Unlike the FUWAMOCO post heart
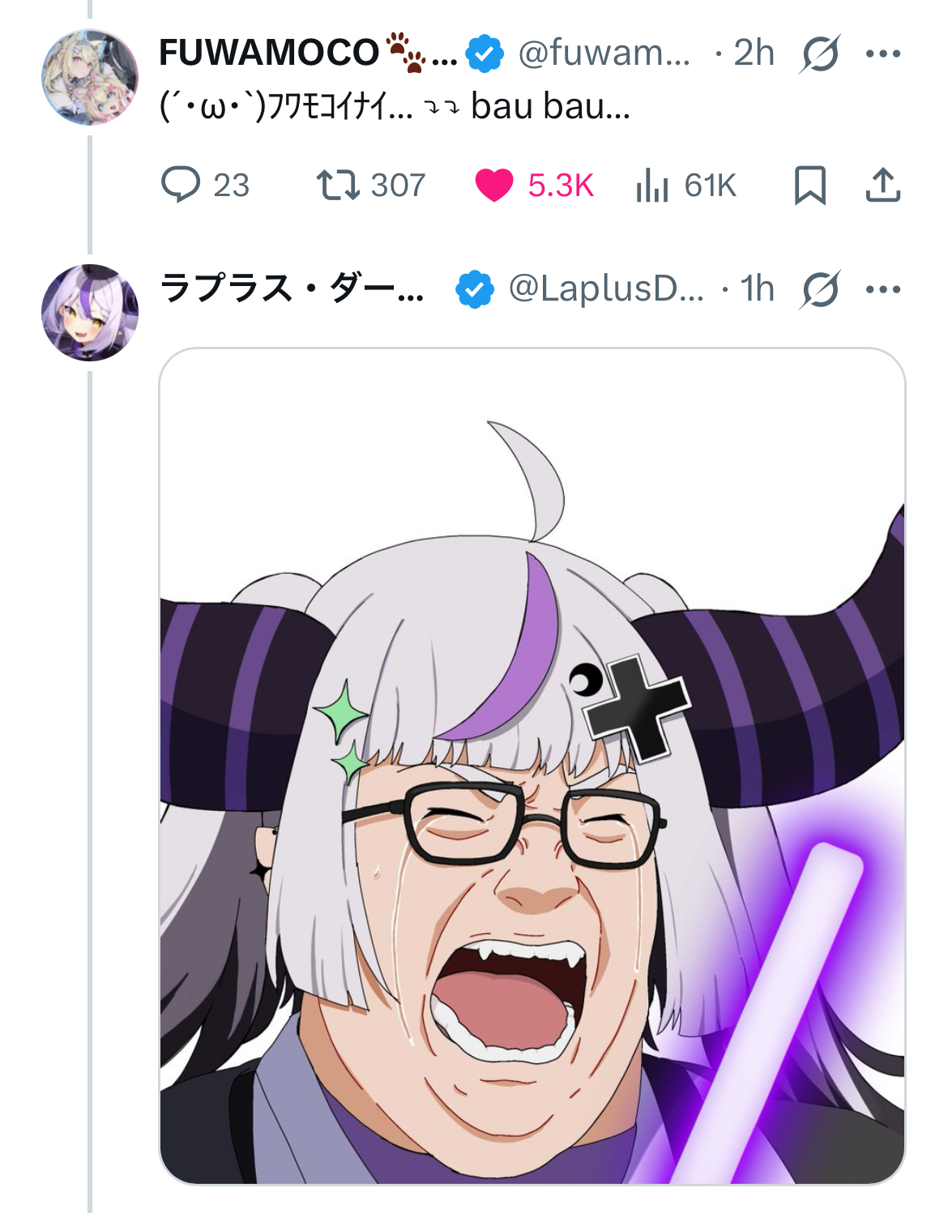The image size is (948, 1213). (x=534, y=185)
